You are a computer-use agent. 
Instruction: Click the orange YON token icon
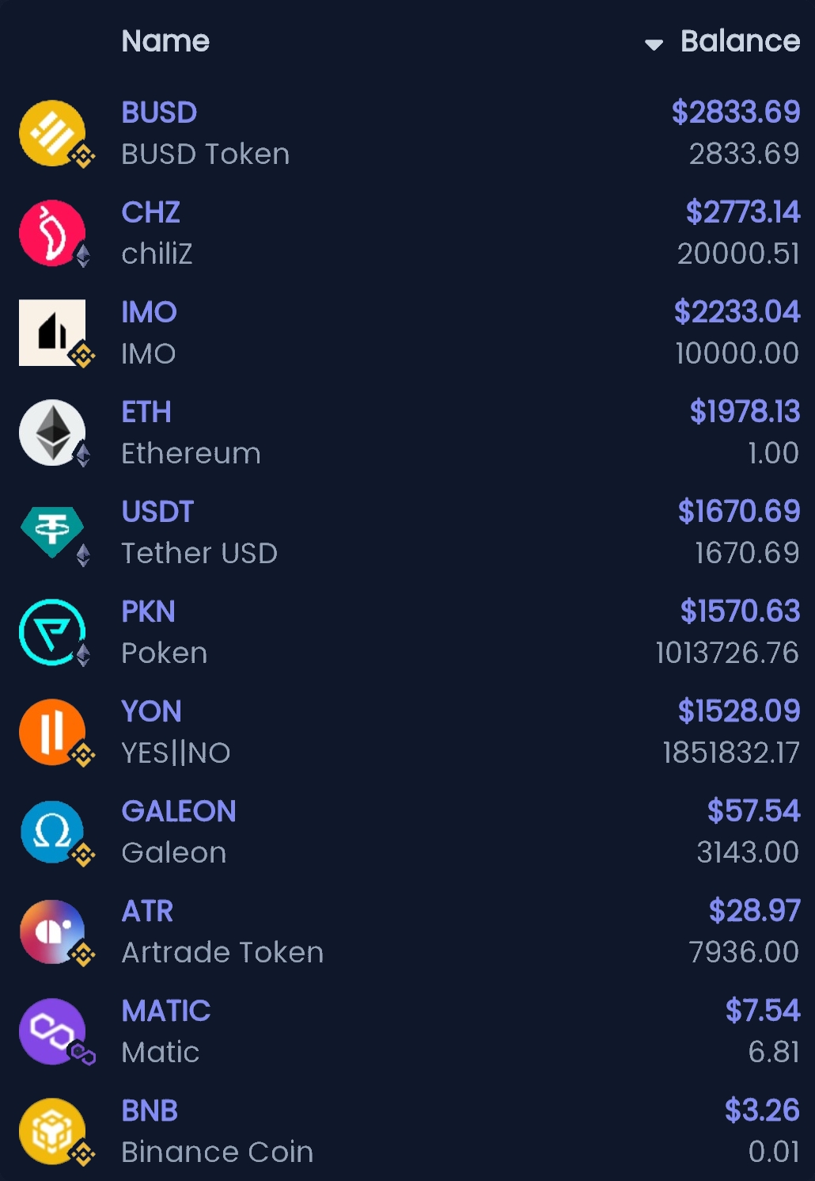pos(52,732)
